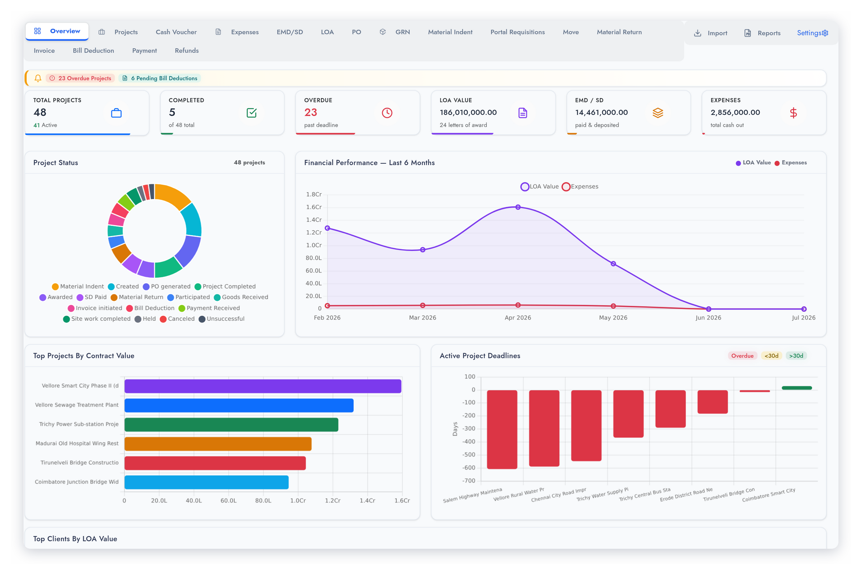
Task: Click the Projects briefcase icon in navigation
Action: click(102, 32)
